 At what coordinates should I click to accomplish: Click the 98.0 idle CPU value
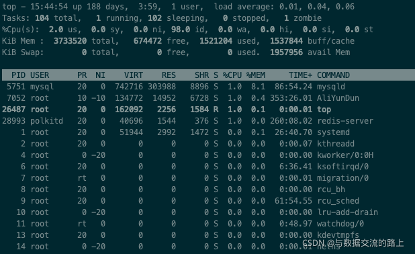click(x=181, y=30)
